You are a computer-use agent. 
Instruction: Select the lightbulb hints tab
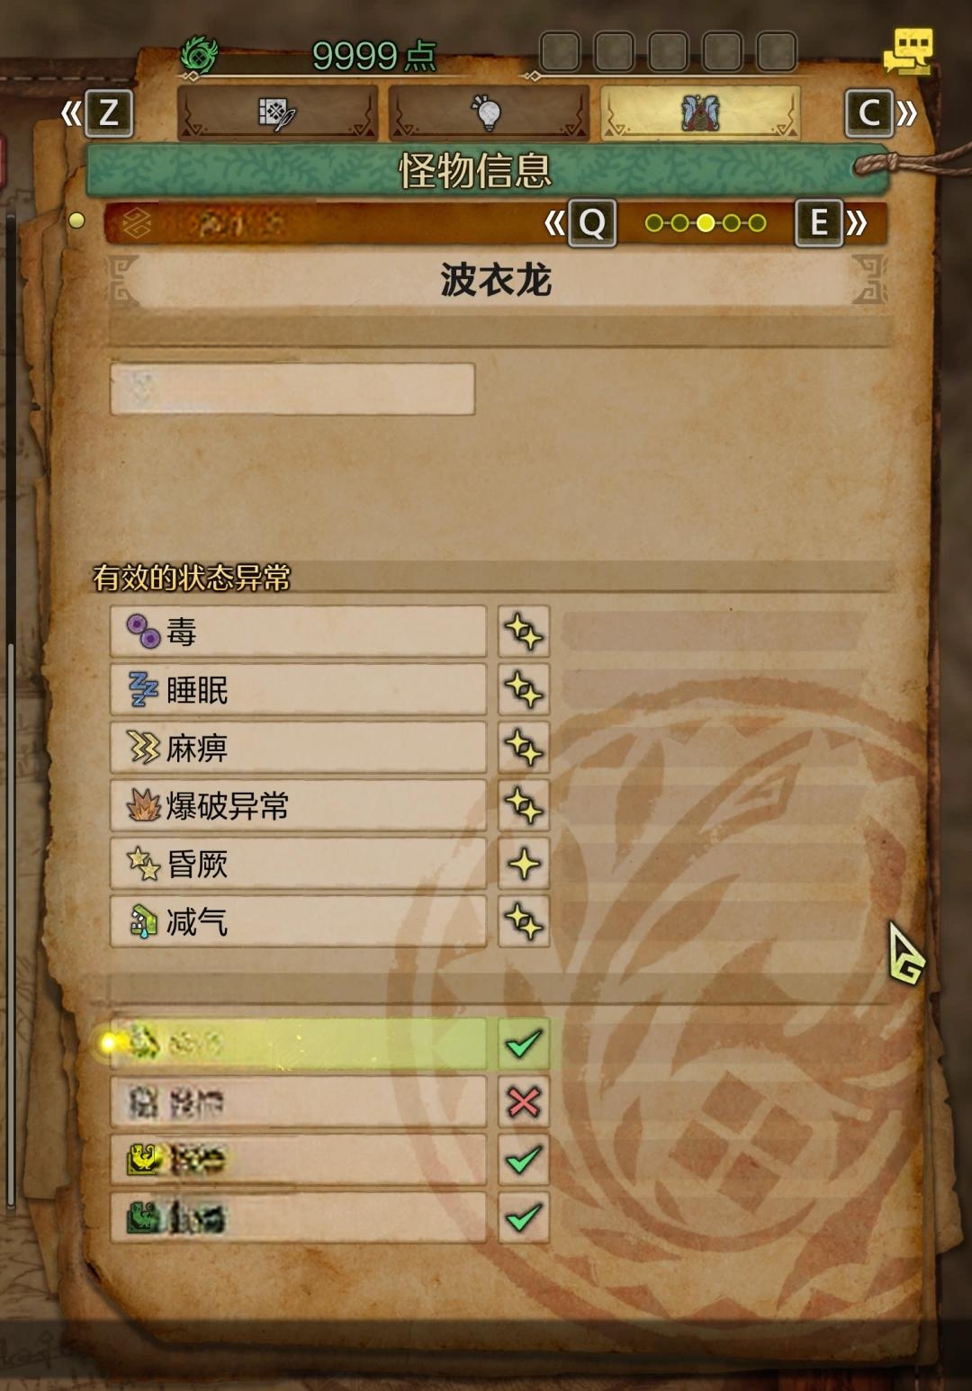(x=489, y=113)
